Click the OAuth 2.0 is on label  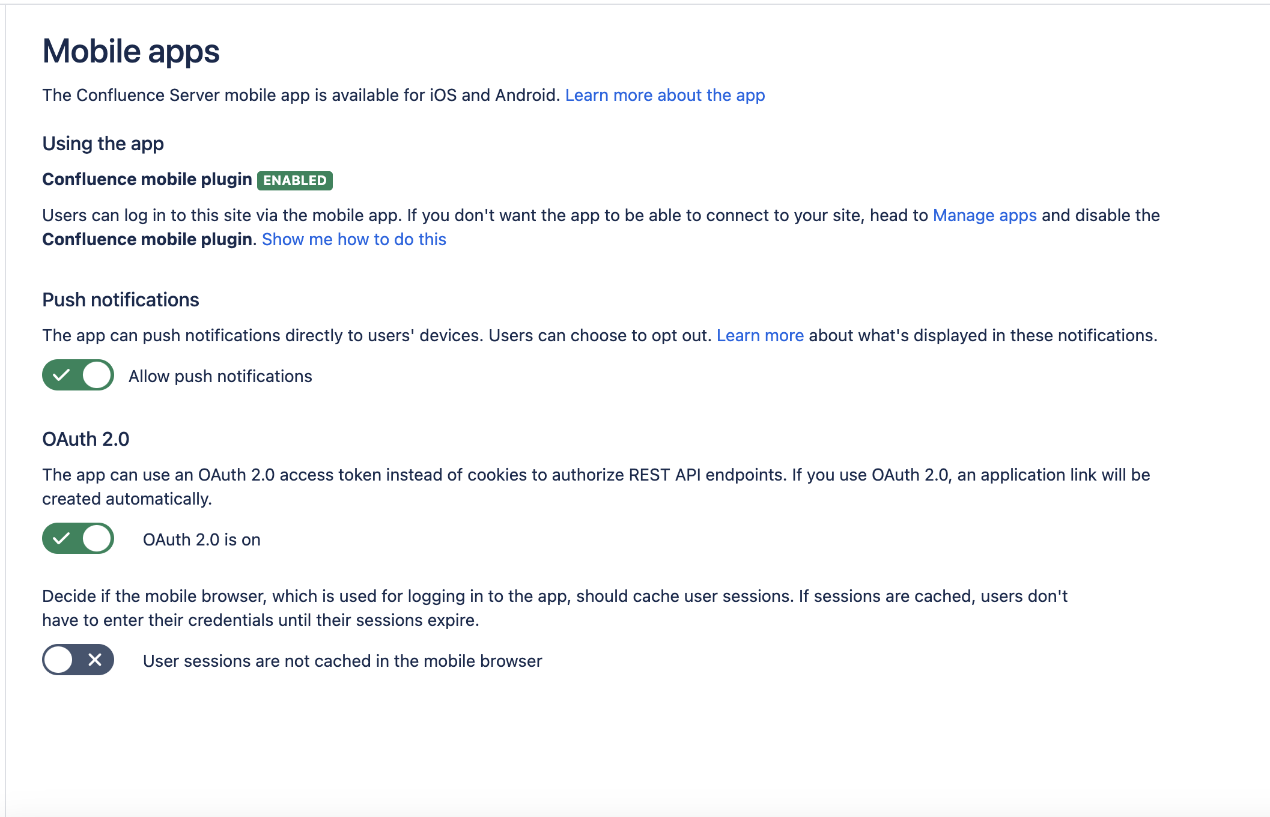201,540
